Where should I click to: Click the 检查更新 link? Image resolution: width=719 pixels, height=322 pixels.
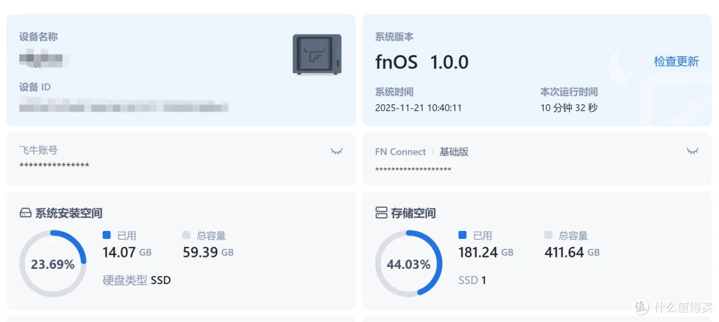(676, 62)
